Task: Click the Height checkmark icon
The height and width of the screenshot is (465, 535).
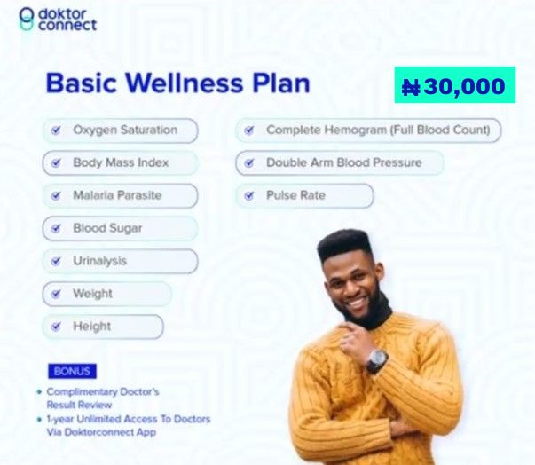Action: click(56, 327)
